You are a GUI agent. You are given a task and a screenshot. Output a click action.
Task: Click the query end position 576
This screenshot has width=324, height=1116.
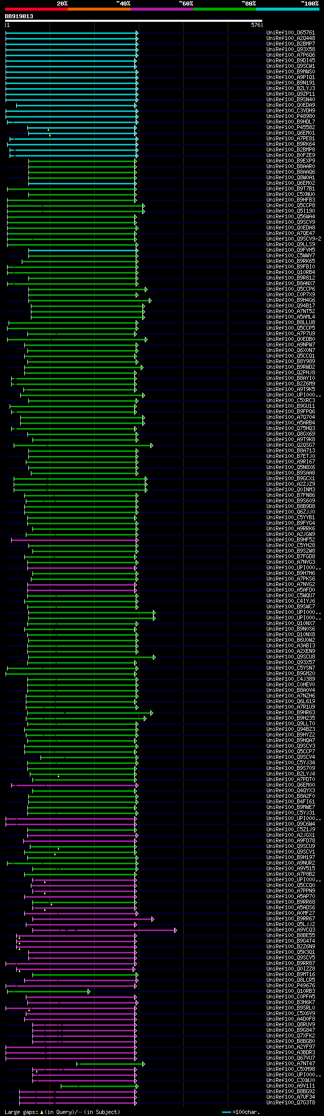255,25
